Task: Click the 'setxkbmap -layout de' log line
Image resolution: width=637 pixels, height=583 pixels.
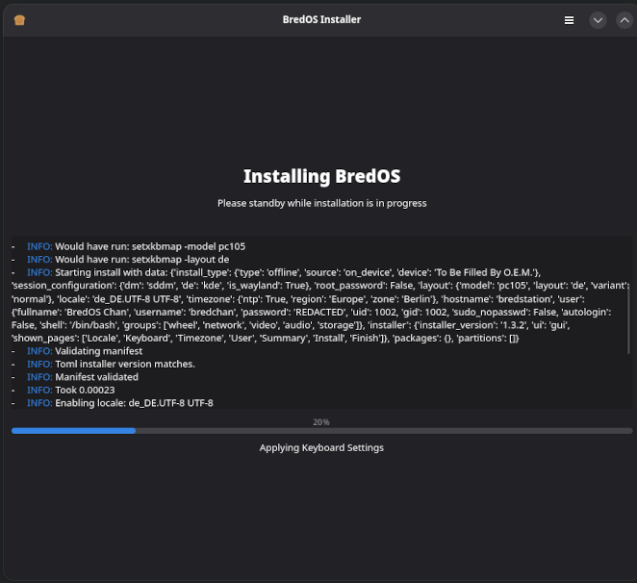Action: [x=141, y=260]
